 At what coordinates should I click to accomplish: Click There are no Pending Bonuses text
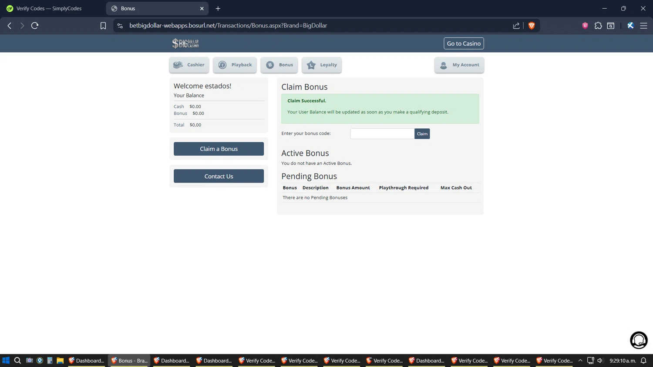(315, 197)
